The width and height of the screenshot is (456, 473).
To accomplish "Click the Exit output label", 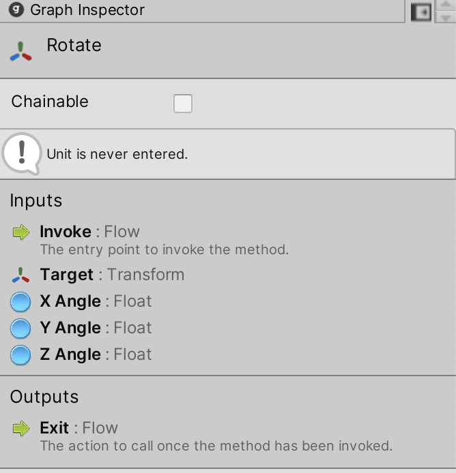I will pos(55,428).
